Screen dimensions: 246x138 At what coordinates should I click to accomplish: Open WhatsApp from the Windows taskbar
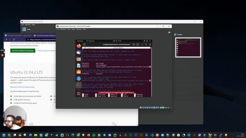[x=99, y=135]
